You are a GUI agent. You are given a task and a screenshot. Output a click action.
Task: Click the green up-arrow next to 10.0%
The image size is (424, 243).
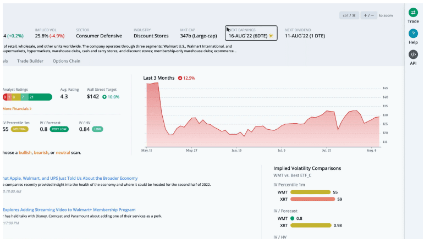coord(104,97)
